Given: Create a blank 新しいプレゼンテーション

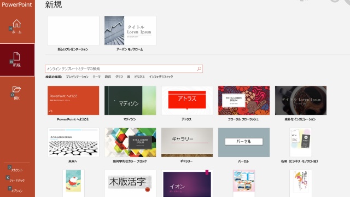Looking at the screenshot, I should pyautogui.click(x=73, y=31).
